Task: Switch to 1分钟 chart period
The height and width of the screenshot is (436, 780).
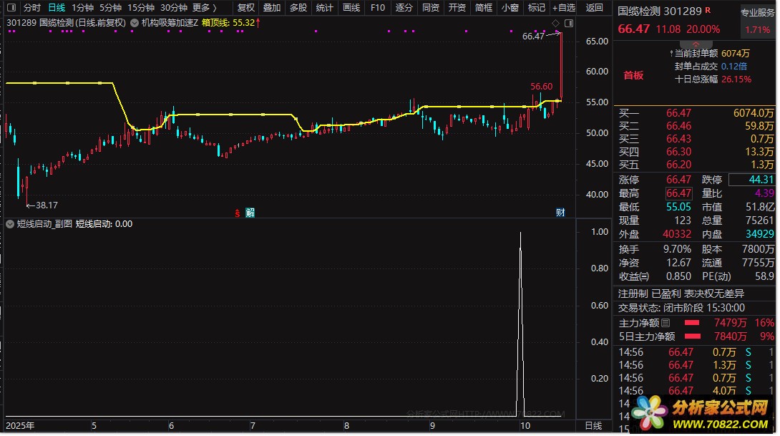Action: 82,7
